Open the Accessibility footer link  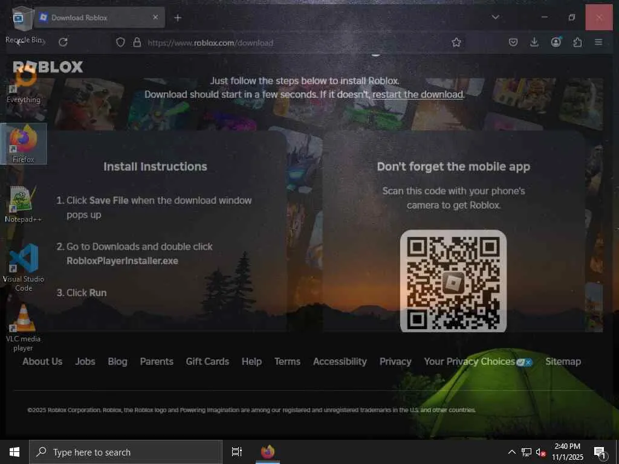coord(340,361)
